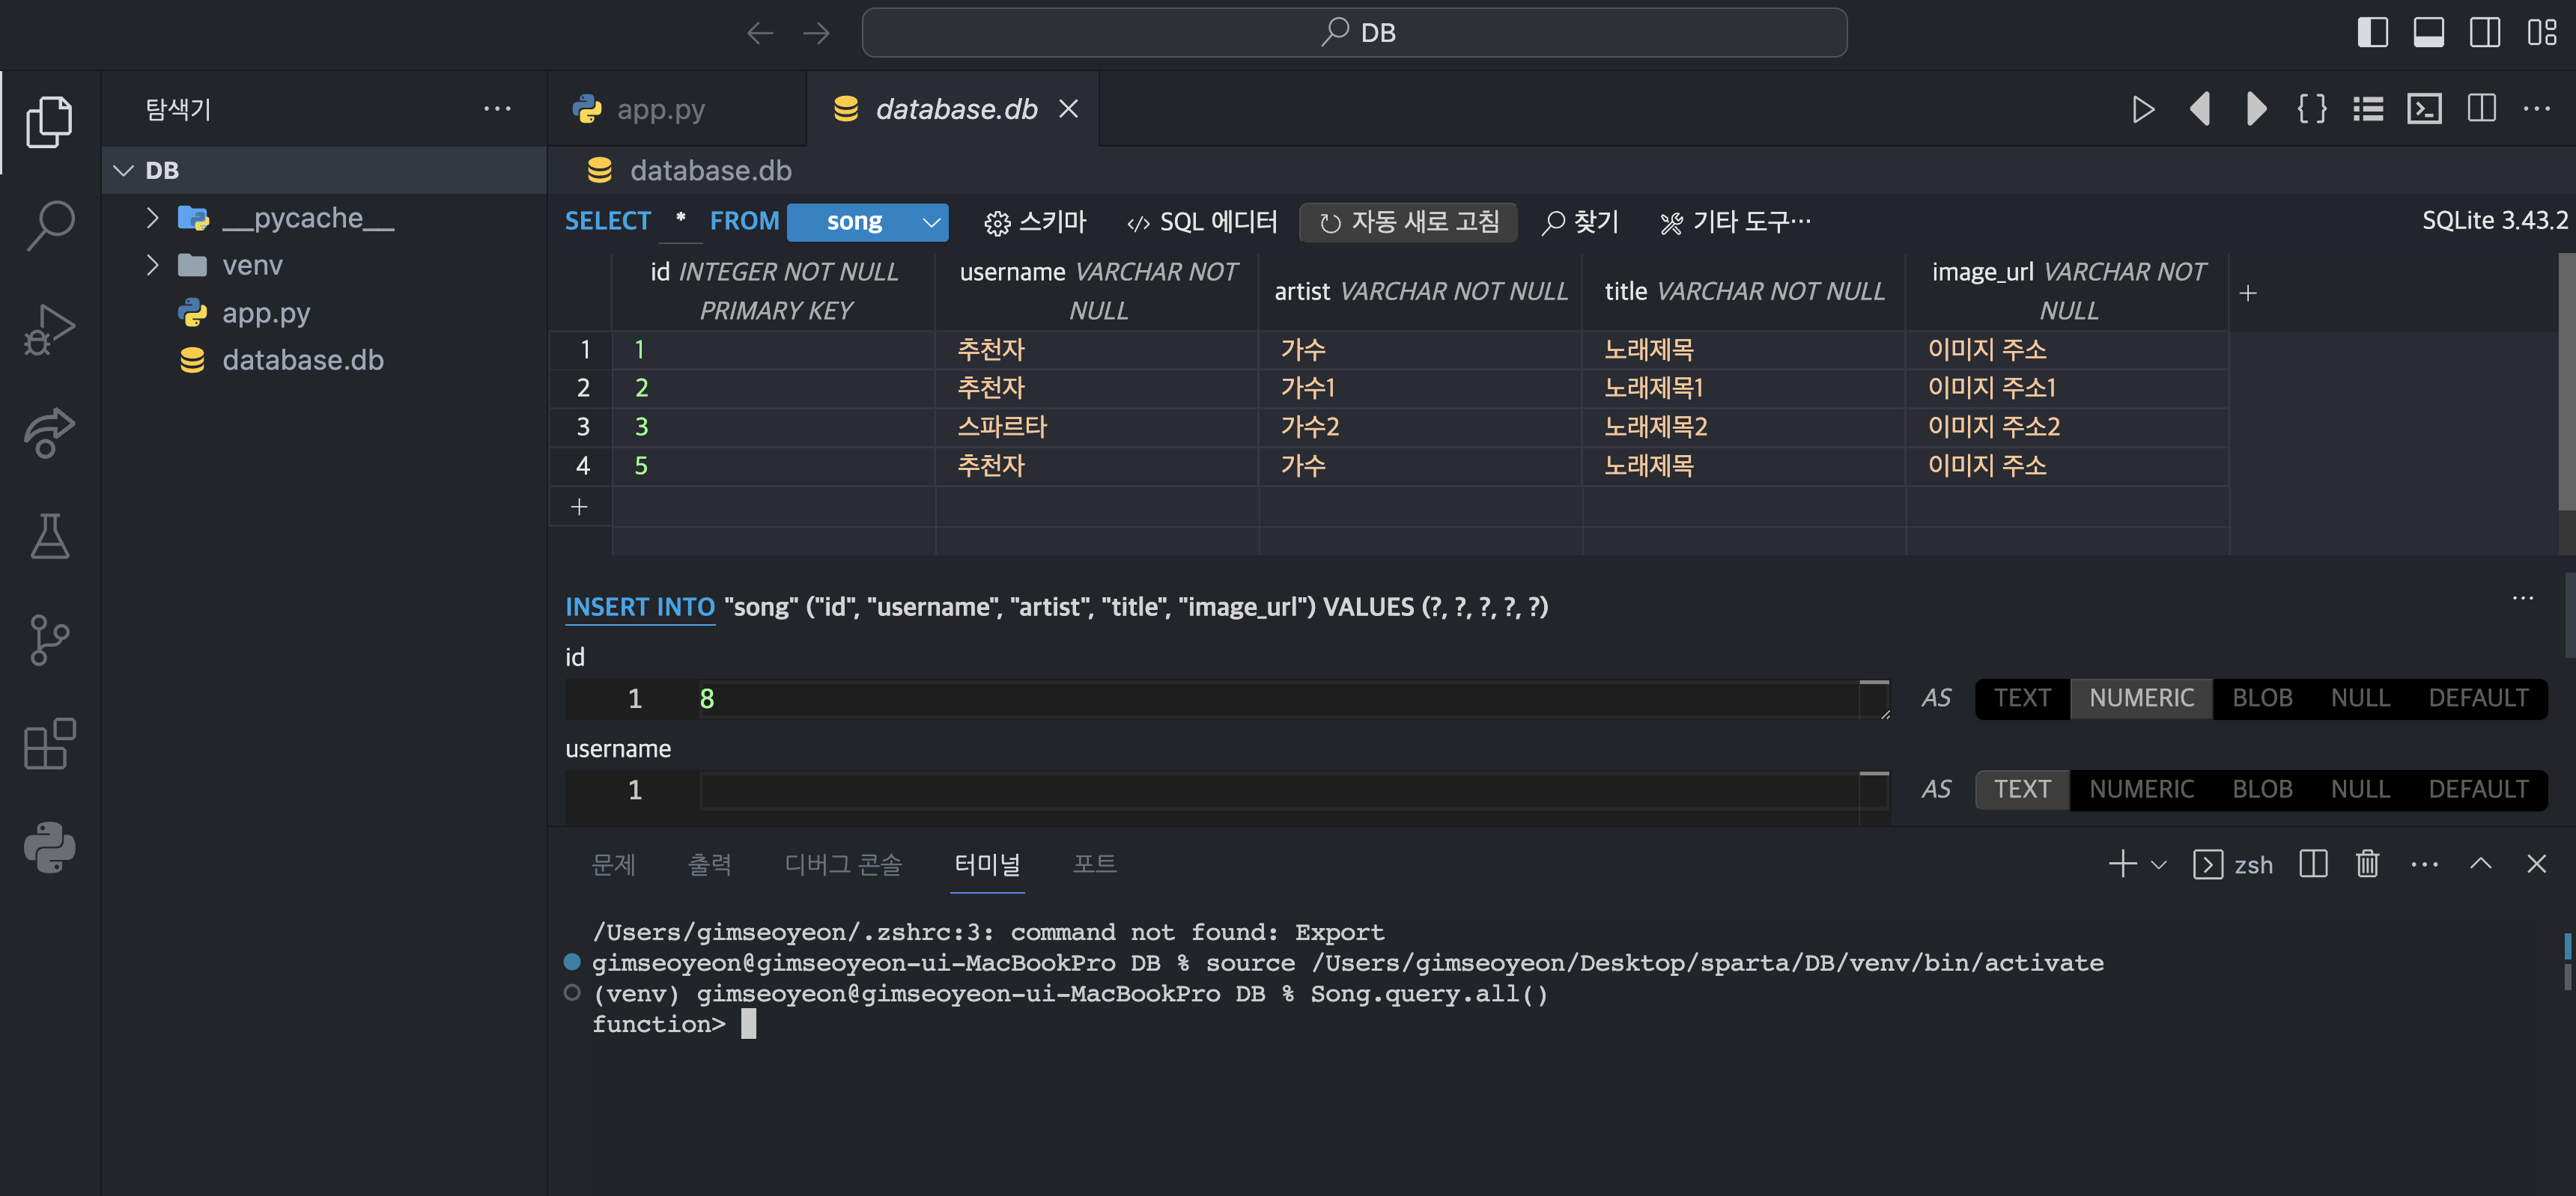2576x1196 pixels.
Task: Open the SQL 에디터 button
Action: (1201, 222)
